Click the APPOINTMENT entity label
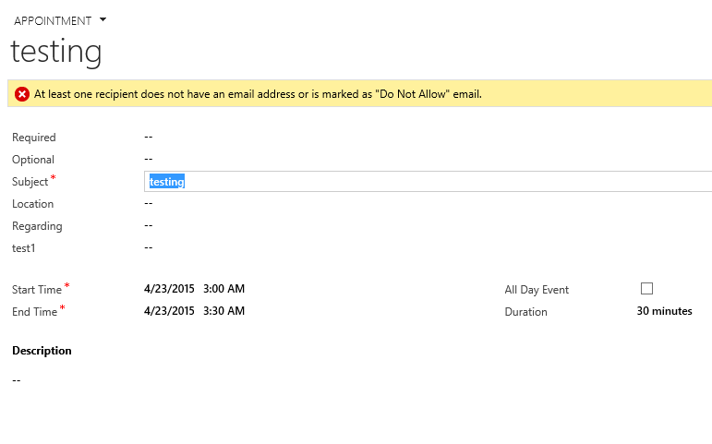This screenshot has width=712, height=444. tap(53, 21)
